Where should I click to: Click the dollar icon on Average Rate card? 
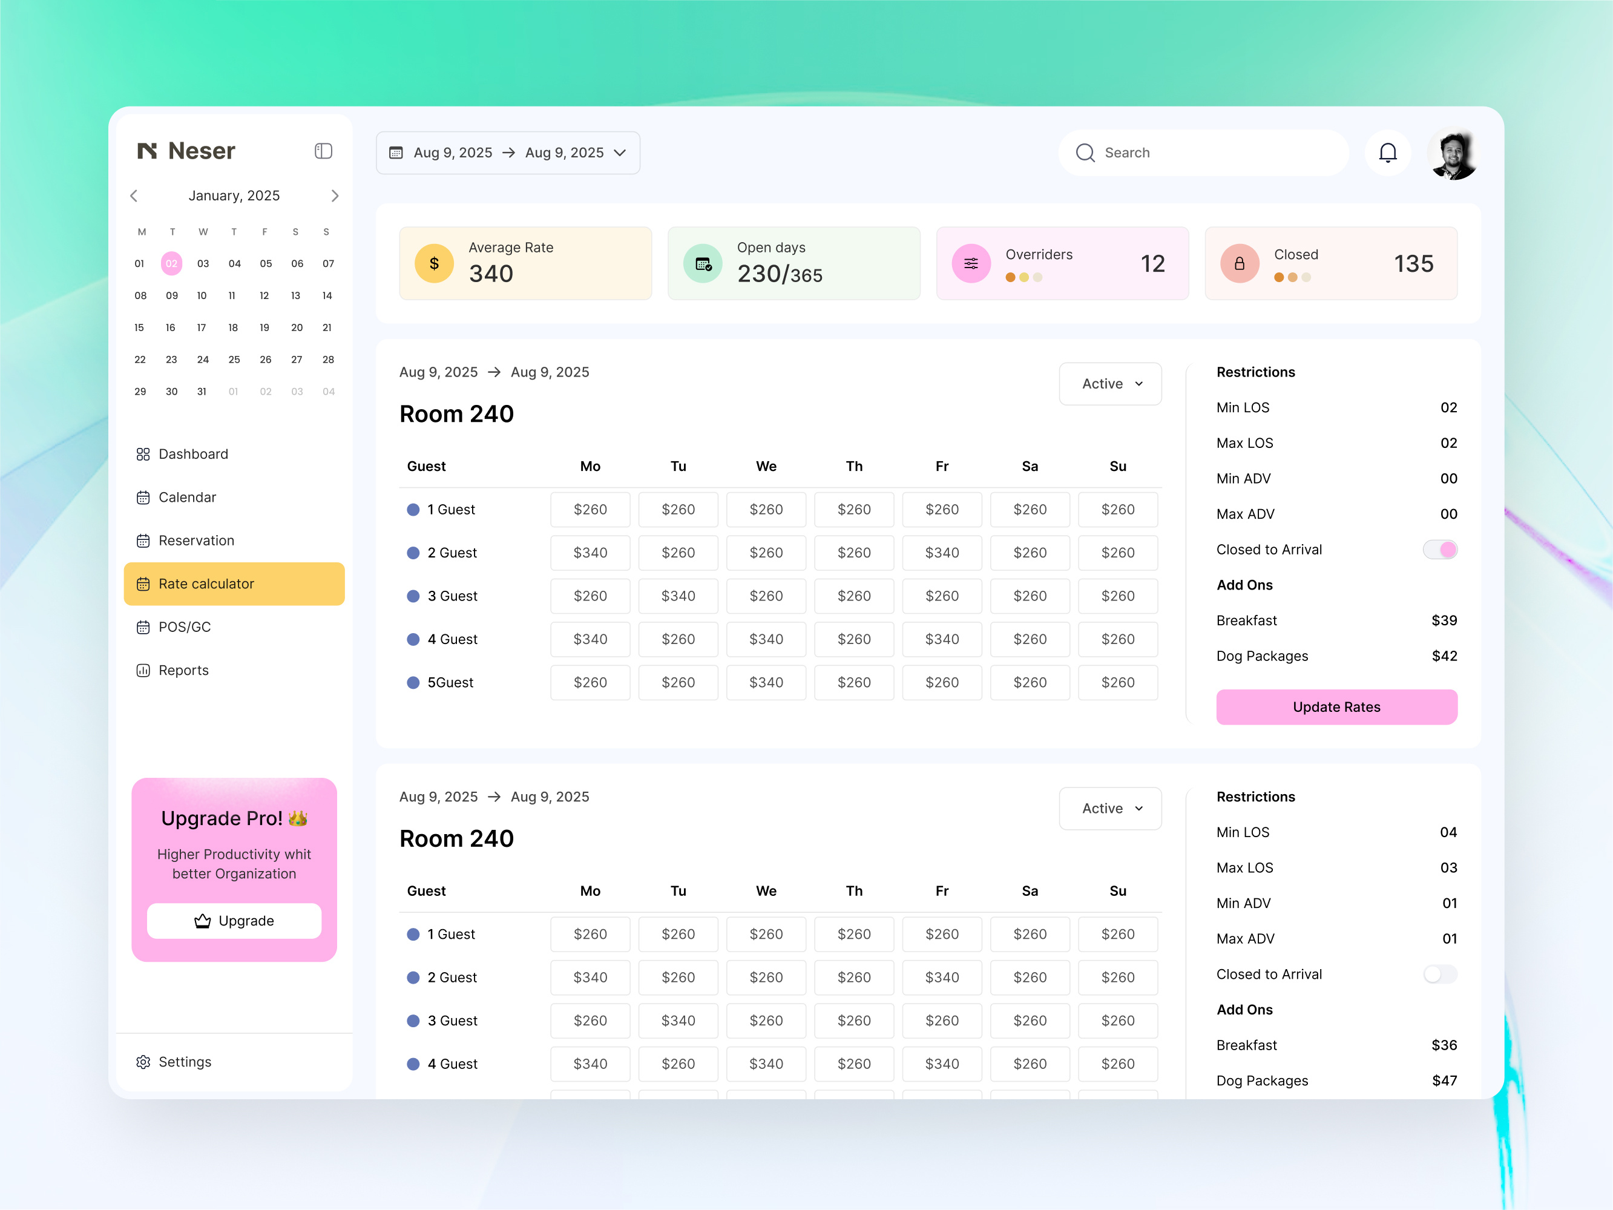point(434,263)
